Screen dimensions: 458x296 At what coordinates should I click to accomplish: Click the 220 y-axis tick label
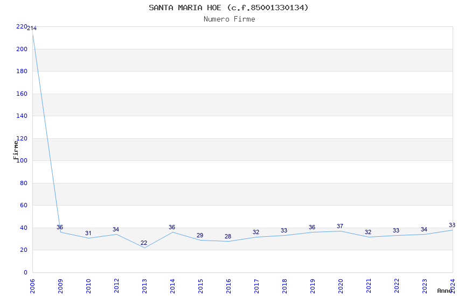[22, 26]
